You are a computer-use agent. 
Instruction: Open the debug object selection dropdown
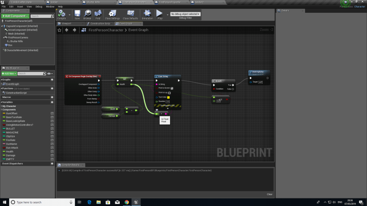point(185,14)
